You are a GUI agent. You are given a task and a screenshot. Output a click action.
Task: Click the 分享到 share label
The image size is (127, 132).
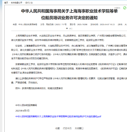(x=118, y=8)
